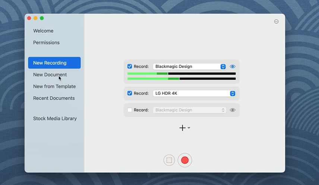Enable the third unchecked Record checkbox
This screenshot has height=185, width=319.
pyautogui.click(x=130, y=110)
